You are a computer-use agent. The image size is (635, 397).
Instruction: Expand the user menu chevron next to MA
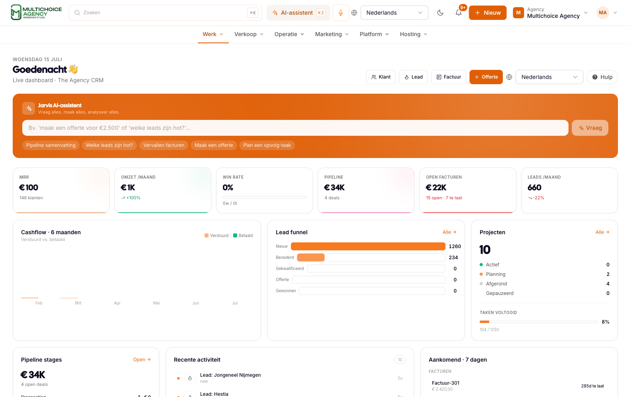[615, 13]
